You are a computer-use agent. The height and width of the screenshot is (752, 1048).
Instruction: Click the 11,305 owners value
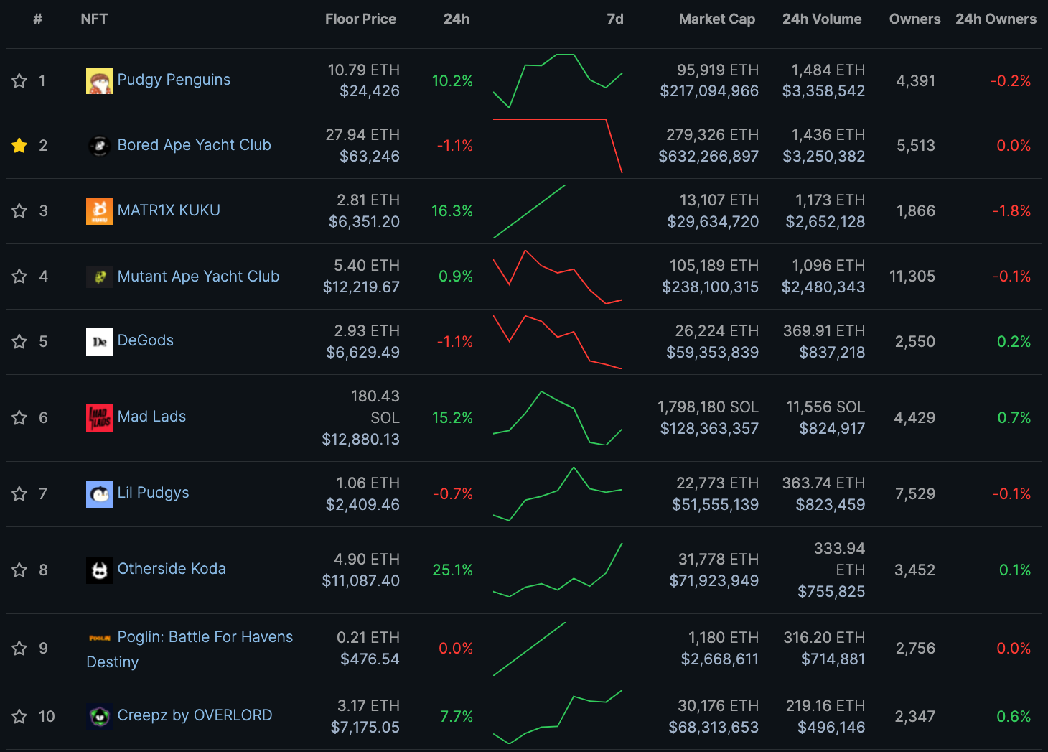coord(912,277)
